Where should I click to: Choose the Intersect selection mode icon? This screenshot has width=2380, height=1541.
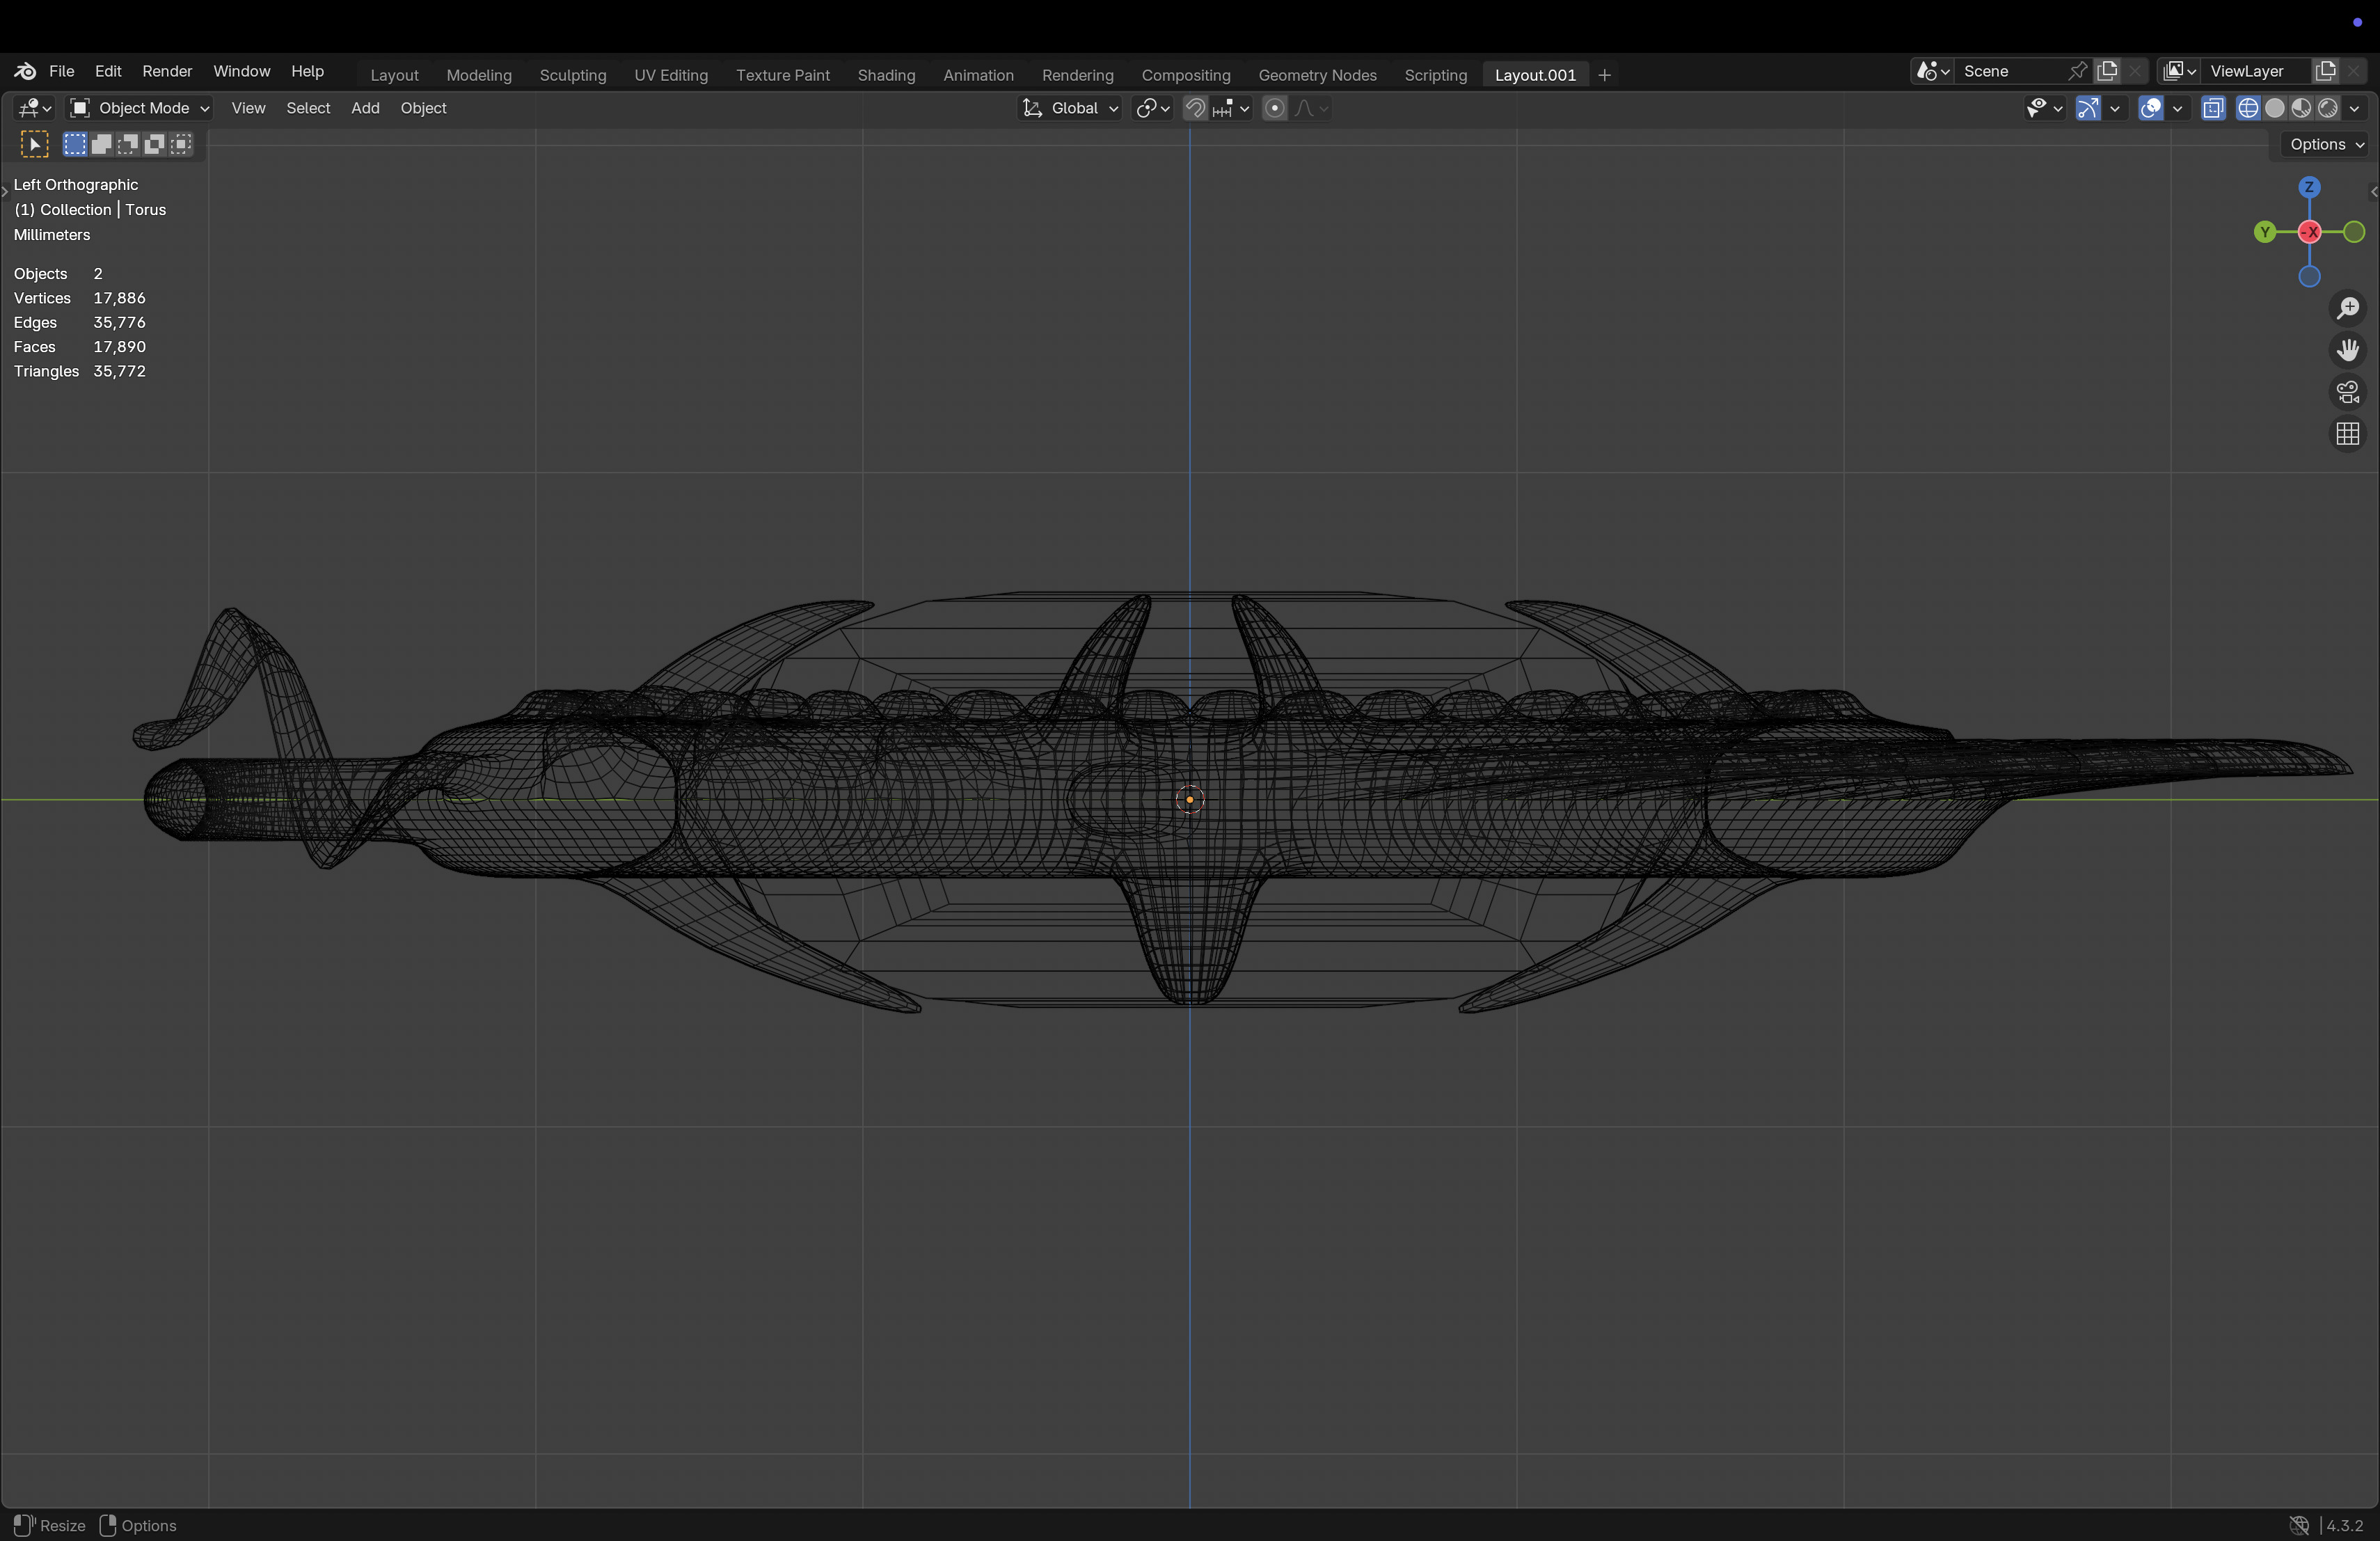click(x=181, y=144)
